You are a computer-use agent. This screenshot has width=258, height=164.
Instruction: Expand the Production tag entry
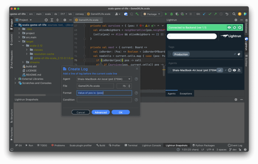tap(170, 54)
